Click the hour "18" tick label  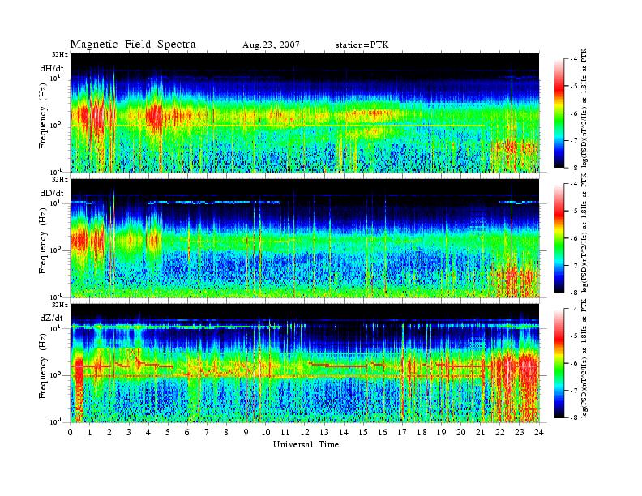pyautogui.click(x=422, y=433)
